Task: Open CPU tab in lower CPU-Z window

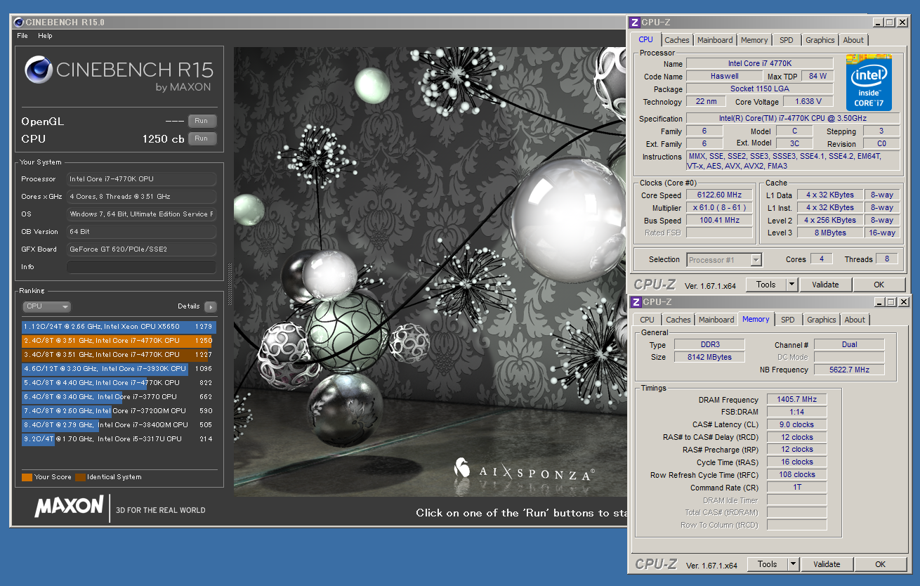Action: point(648,320)
